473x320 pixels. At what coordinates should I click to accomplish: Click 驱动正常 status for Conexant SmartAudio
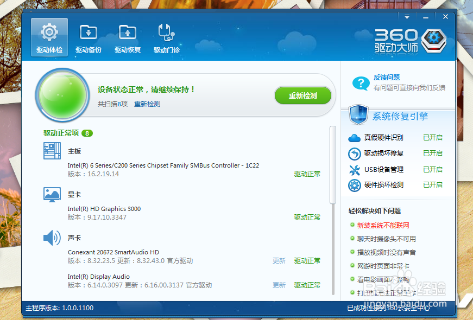tap(307, 261)
